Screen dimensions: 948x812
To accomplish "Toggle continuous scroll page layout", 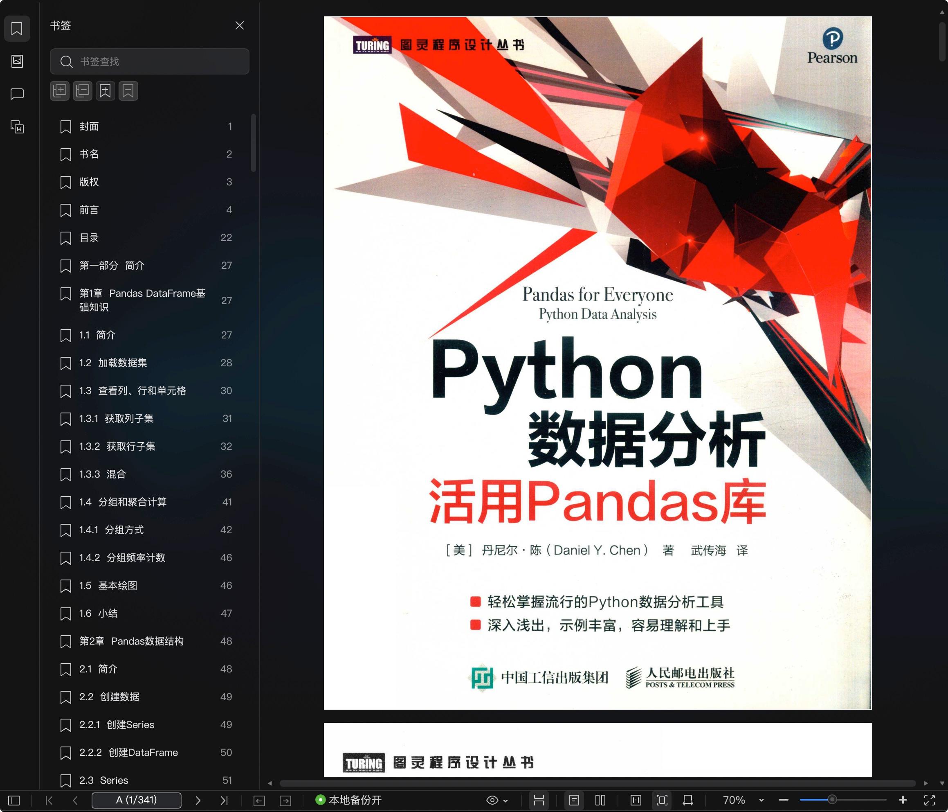I will [539, 800].
